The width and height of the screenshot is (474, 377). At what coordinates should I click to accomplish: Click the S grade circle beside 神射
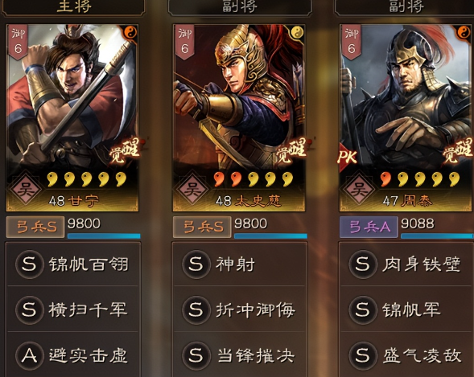pyautogui.click(x=196, y=264)
